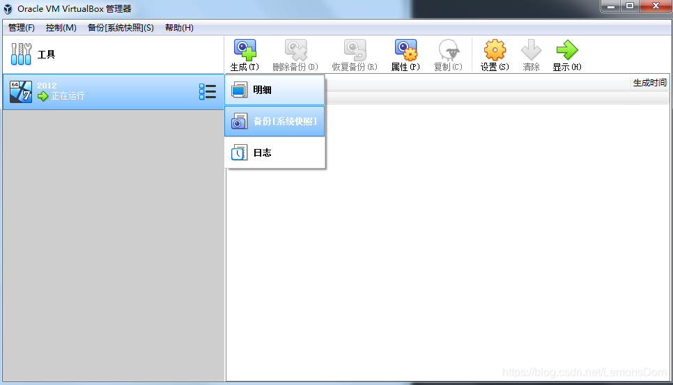Select the 工具 tools icon
The image size is (673, 385).
coord(21,54)
